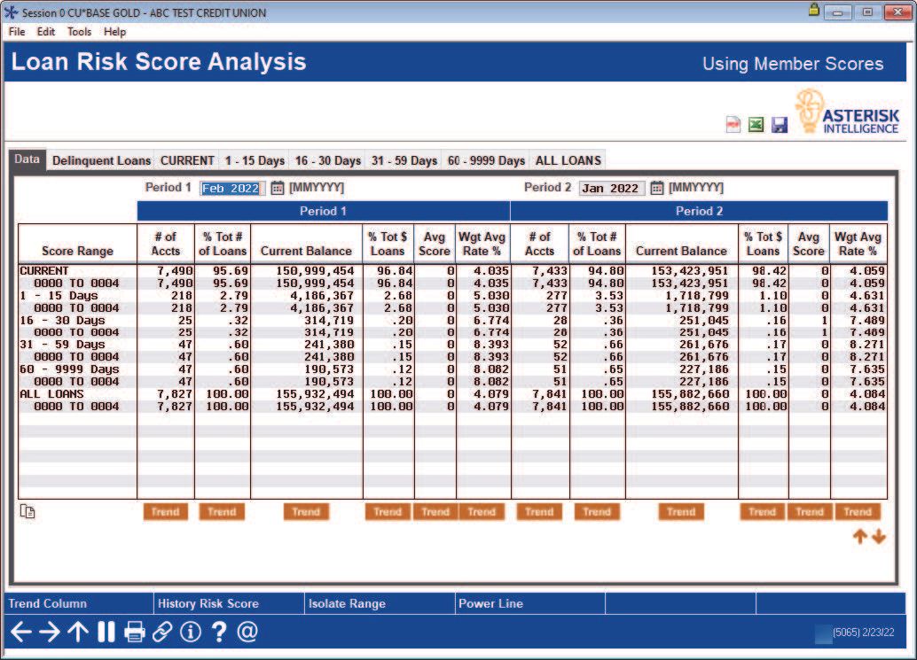Switch to the 60 - 9999 Days tab
This screenshot has height=660, width=917.
(486, 160)
